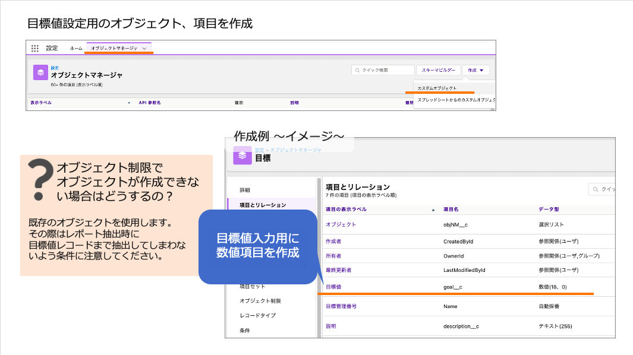Sort by 項目の表示ラベル column
The image size is (633, 355).
[x=346, y=210]
